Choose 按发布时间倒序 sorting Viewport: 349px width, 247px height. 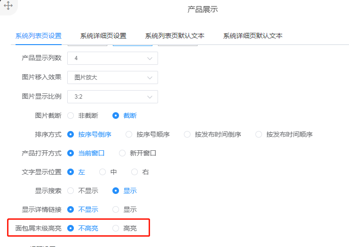pyautogui.click(x=187, y=134)
